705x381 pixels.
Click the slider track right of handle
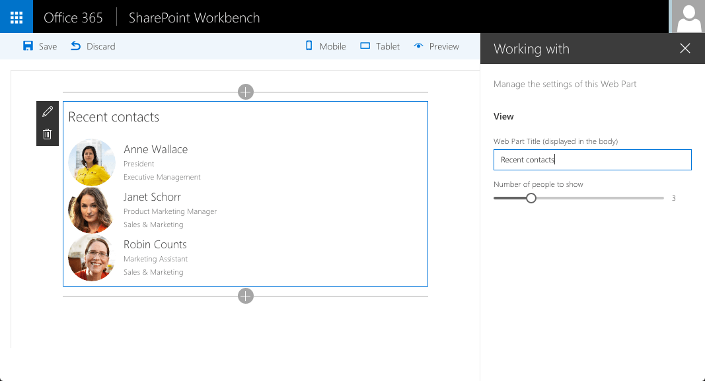point(600,197)
